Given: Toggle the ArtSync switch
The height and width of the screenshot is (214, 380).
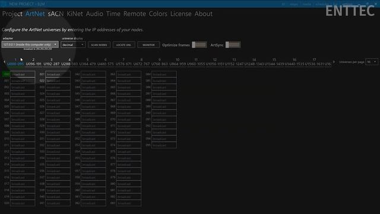Looking at the screenshot, I should coord(233,45).
